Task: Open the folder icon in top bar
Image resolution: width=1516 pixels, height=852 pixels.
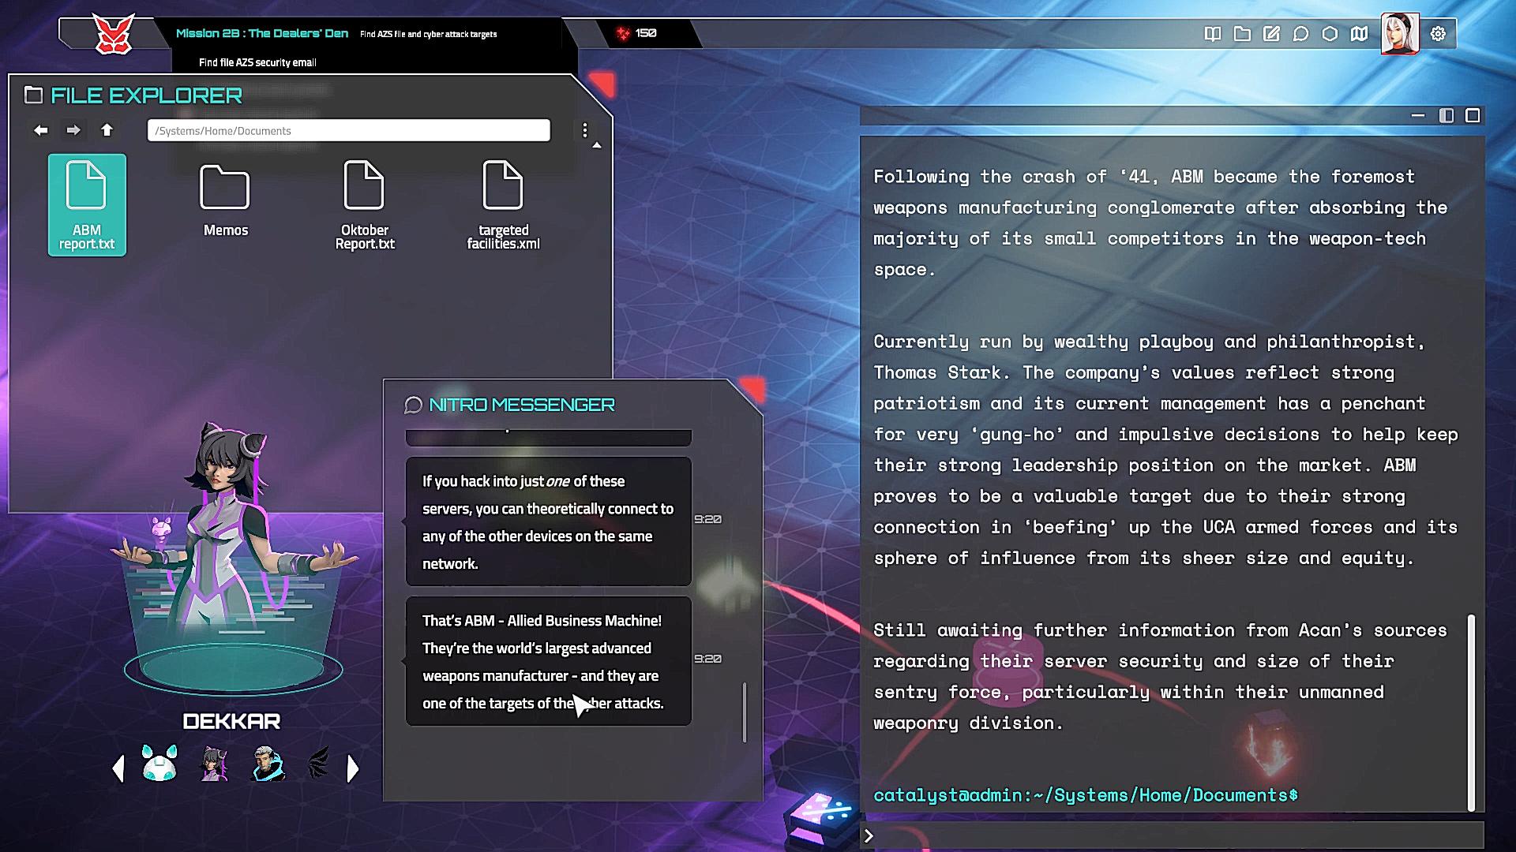Action: click(1242, 33)
